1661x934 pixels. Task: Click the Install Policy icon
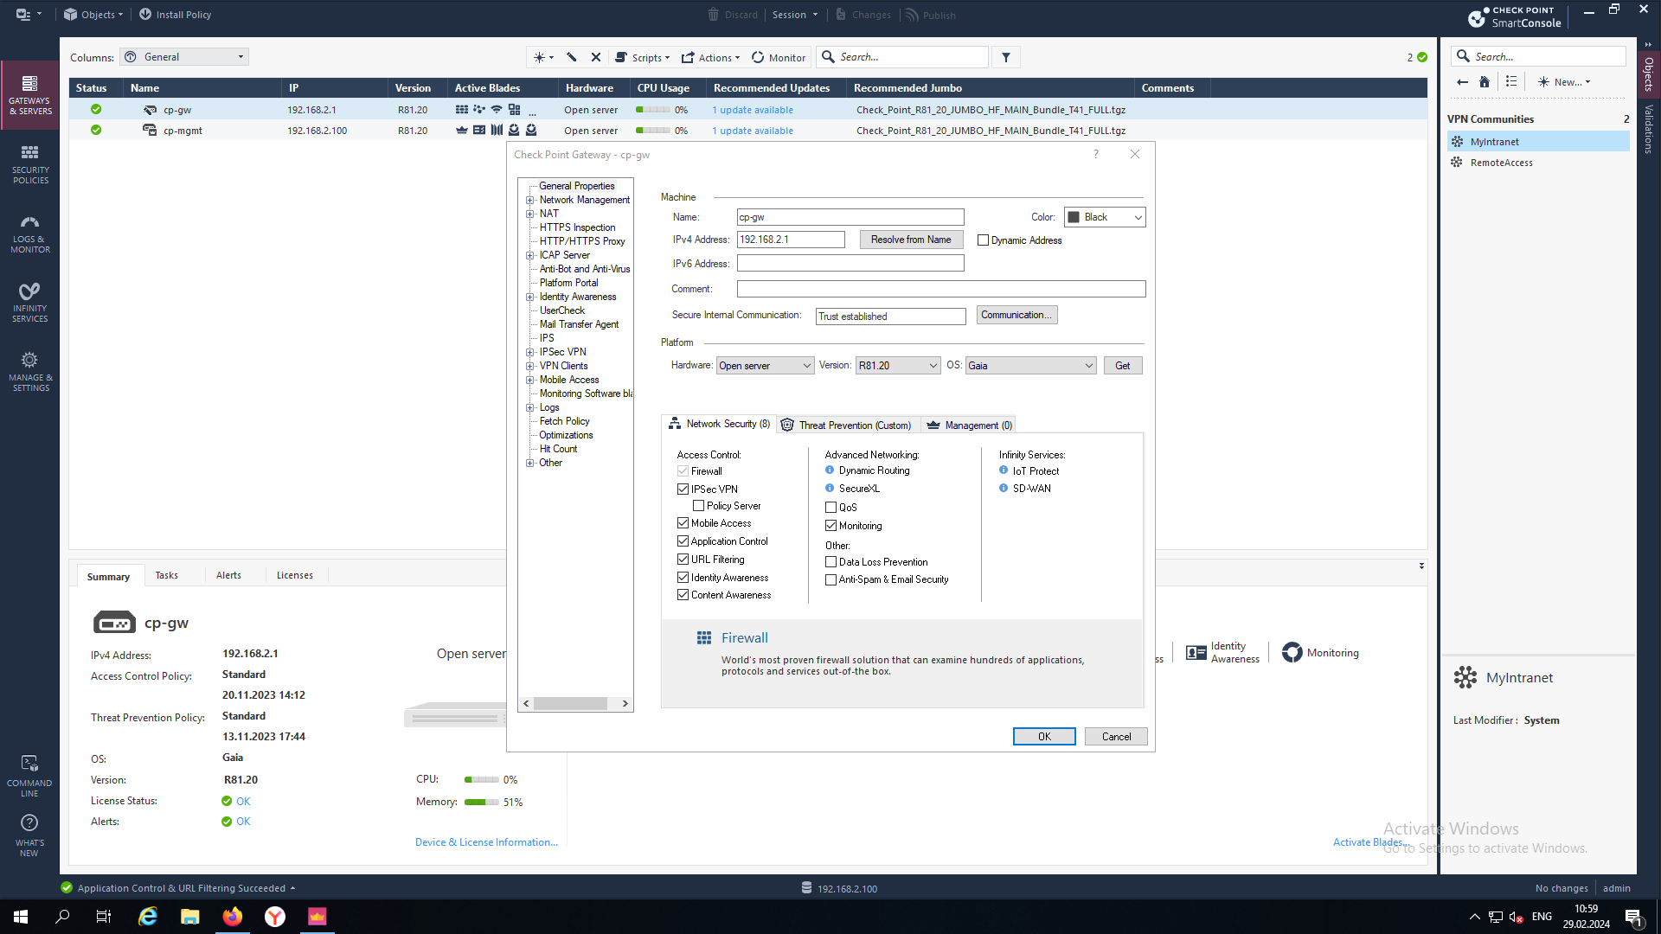coord(145,15)
